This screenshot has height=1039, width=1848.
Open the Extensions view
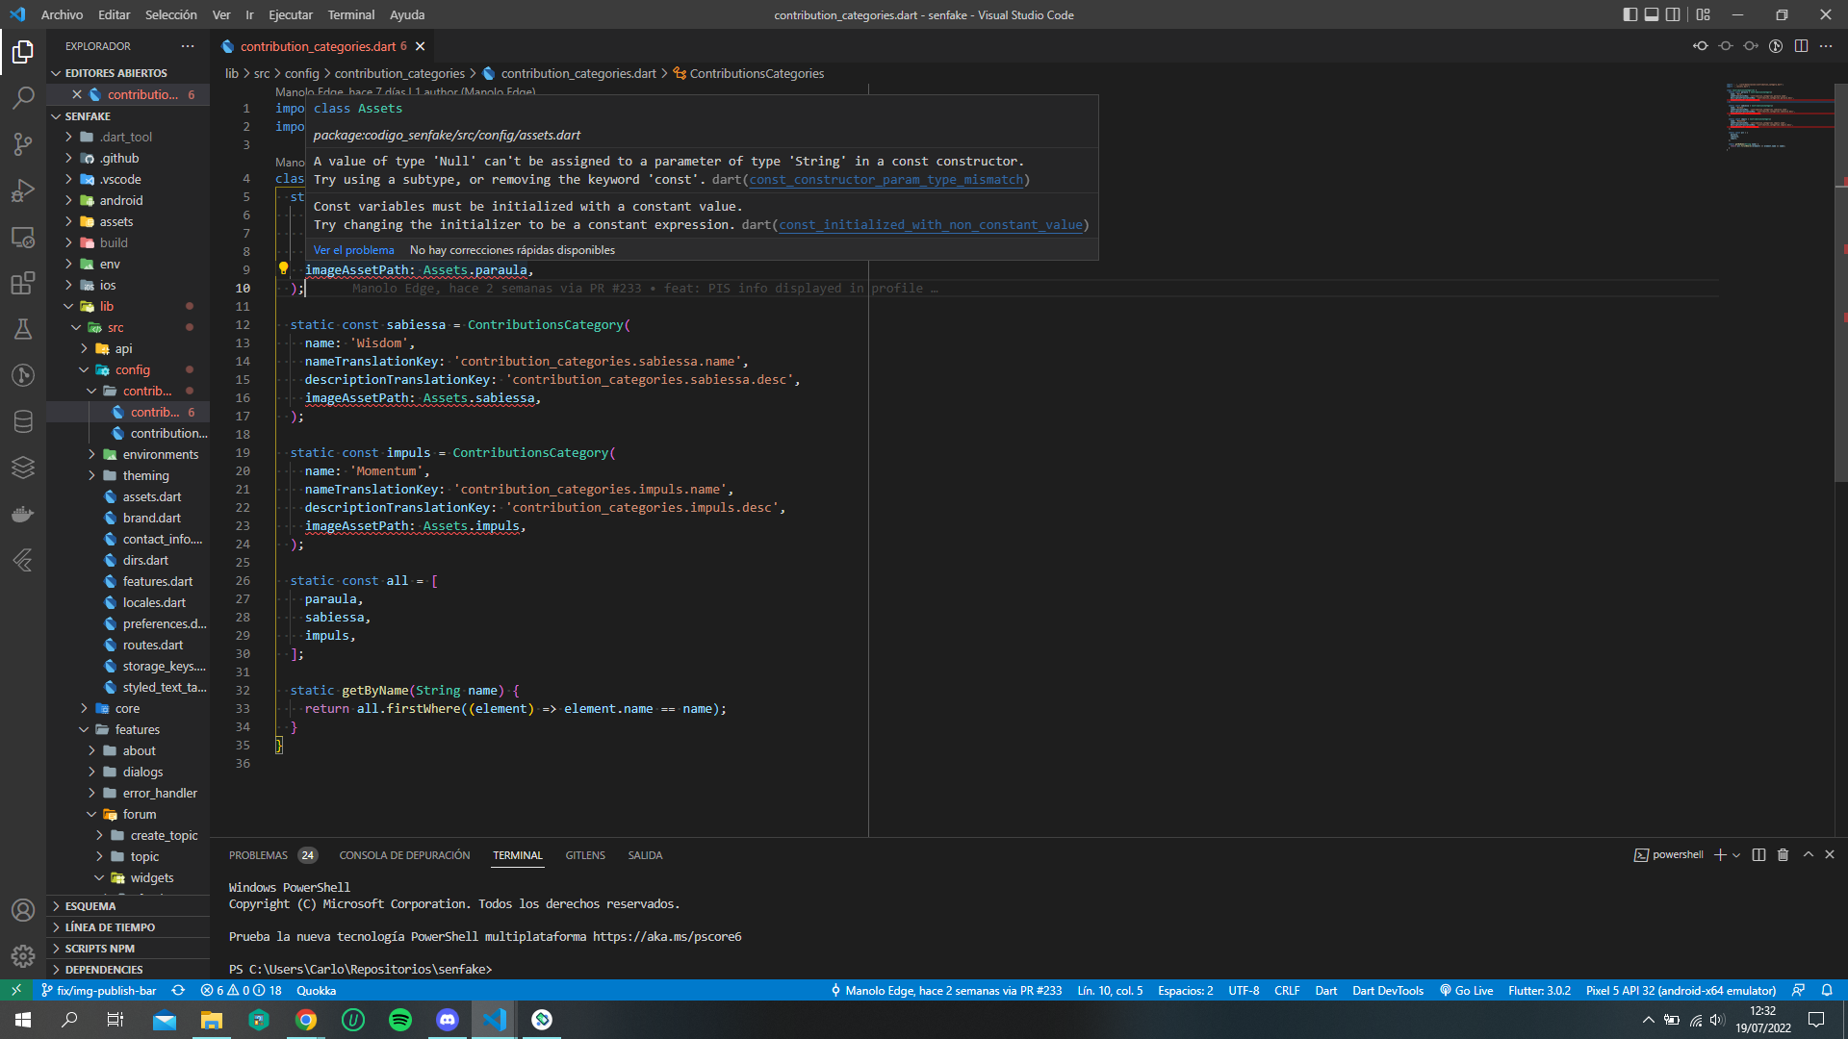click(x=23, y=283)
